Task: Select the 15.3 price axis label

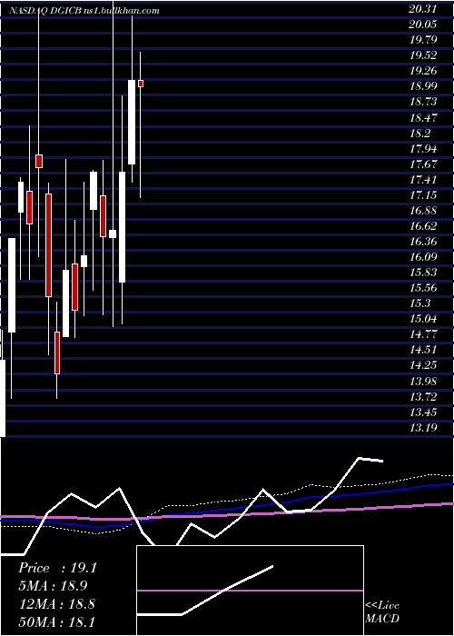Action: 419,303
